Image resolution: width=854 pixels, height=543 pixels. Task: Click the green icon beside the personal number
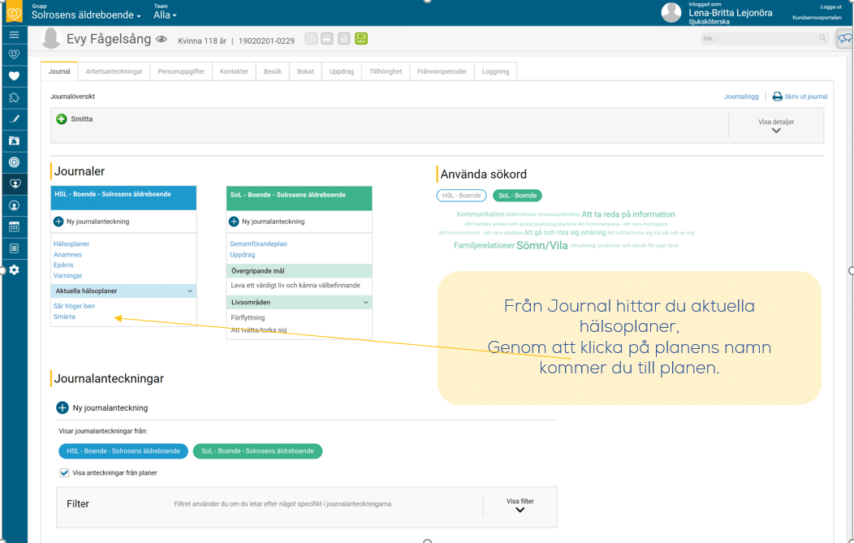[361, 39]
